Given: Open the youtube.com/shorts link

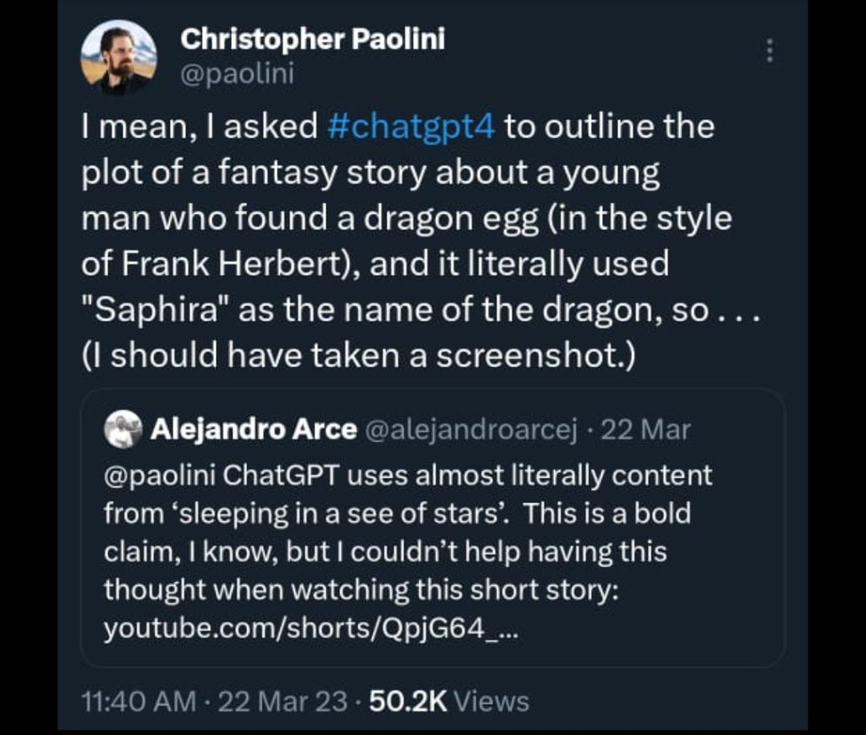Looking at the screenshot, I should pyautogui.click(x=310, y=628).
